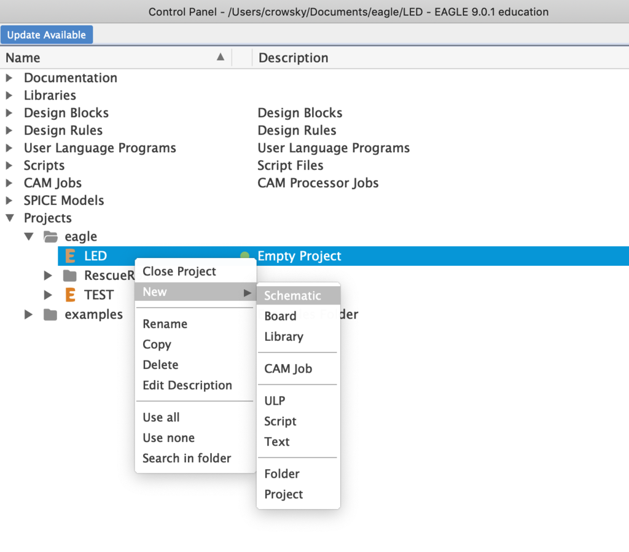Click Use all in the context menu
Viewport: 629px width, 552px height.
point(196,418)
